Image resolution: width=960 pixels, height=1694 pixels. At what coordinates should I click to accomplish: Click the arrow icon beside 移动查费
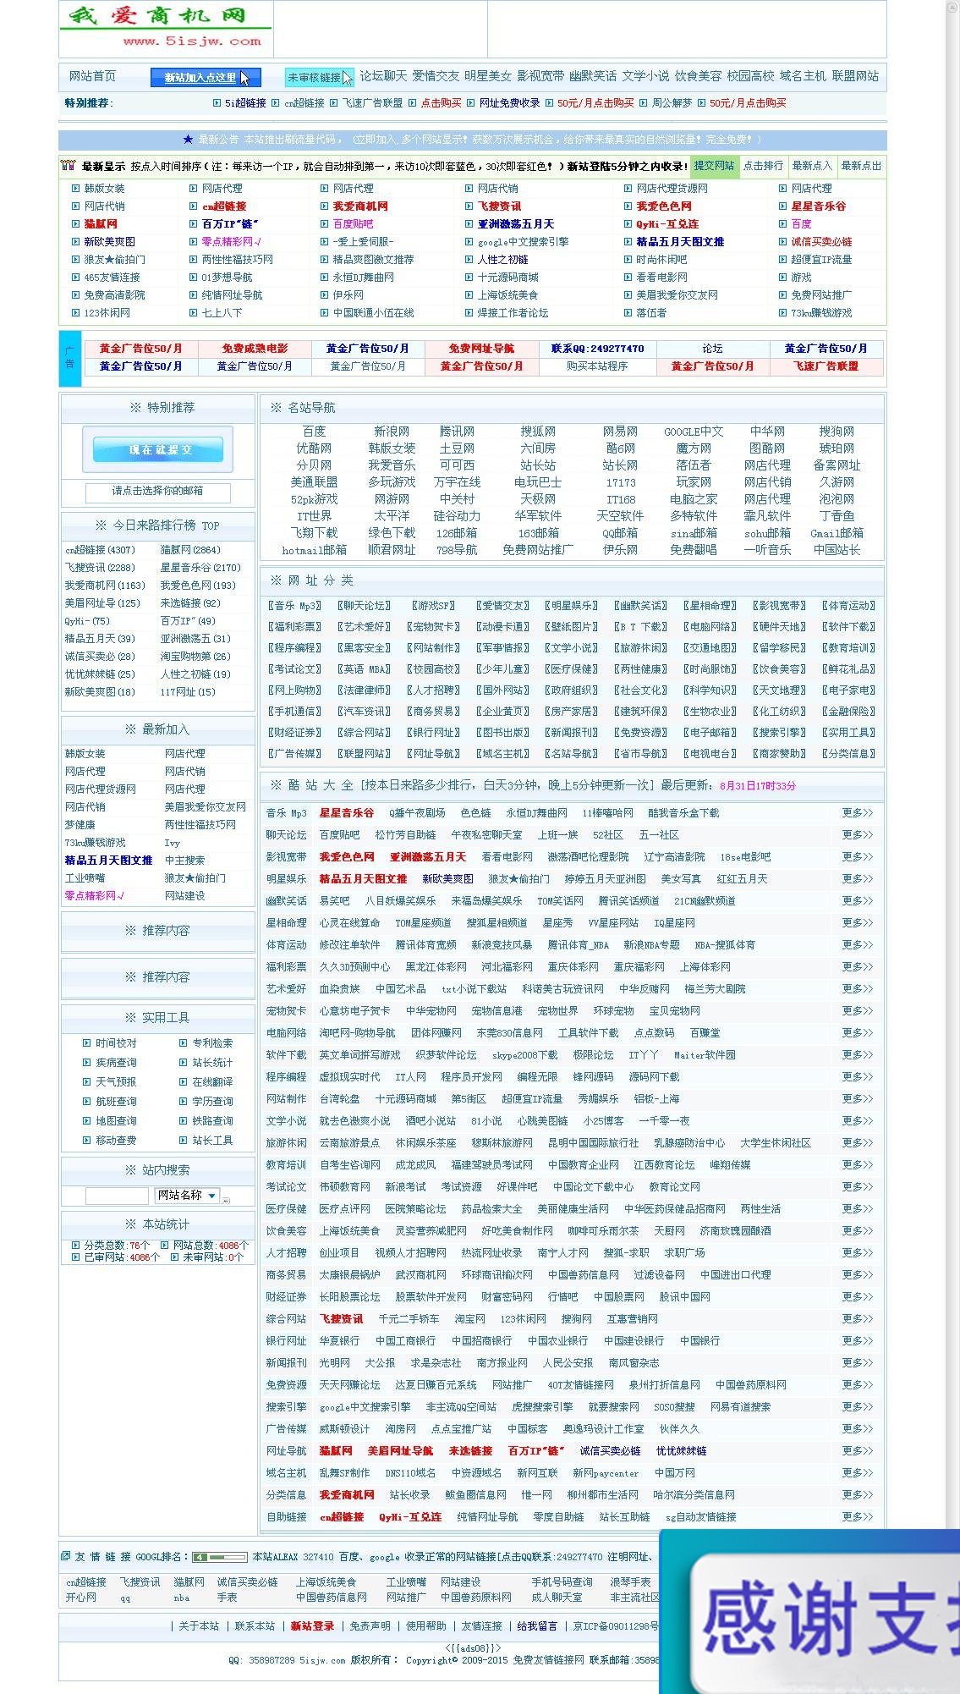pos(86,1141)
